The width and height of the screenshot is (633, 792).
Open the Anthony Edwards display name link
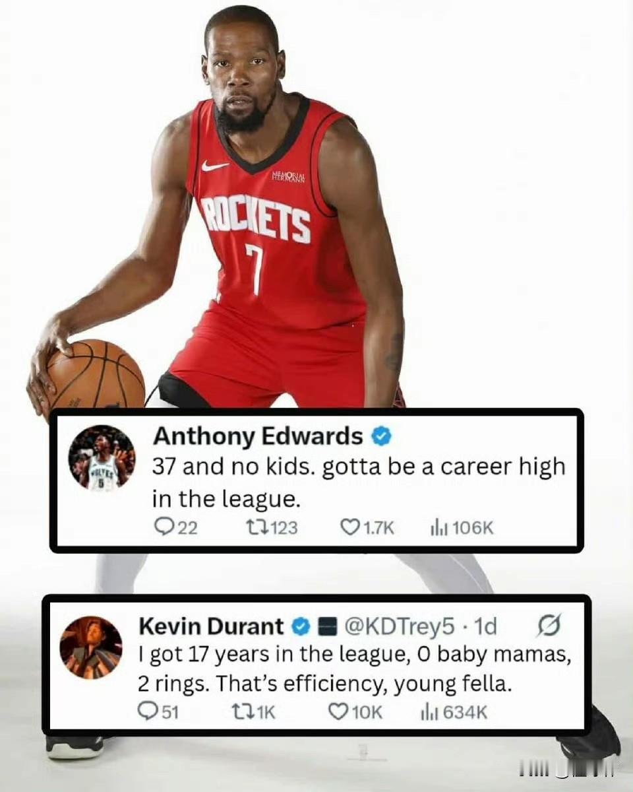258,436
